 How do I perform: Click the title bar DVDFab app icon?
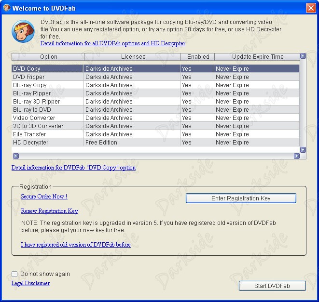(x=6, y=8)
